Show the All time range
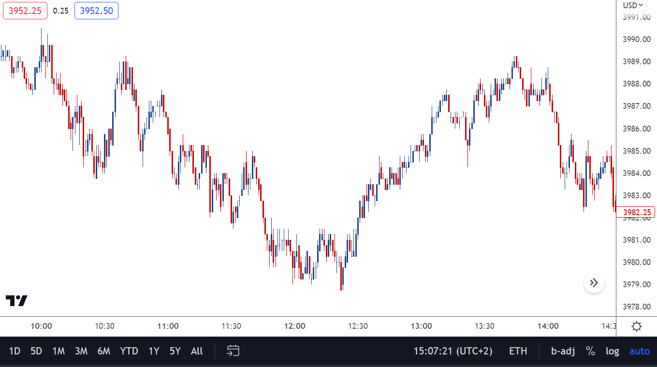 click(x=197, y=351)
